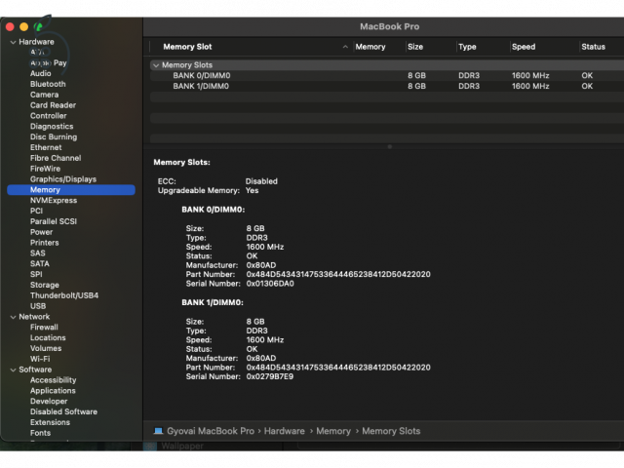
Task: Click the red close window button
Action: 10,27
